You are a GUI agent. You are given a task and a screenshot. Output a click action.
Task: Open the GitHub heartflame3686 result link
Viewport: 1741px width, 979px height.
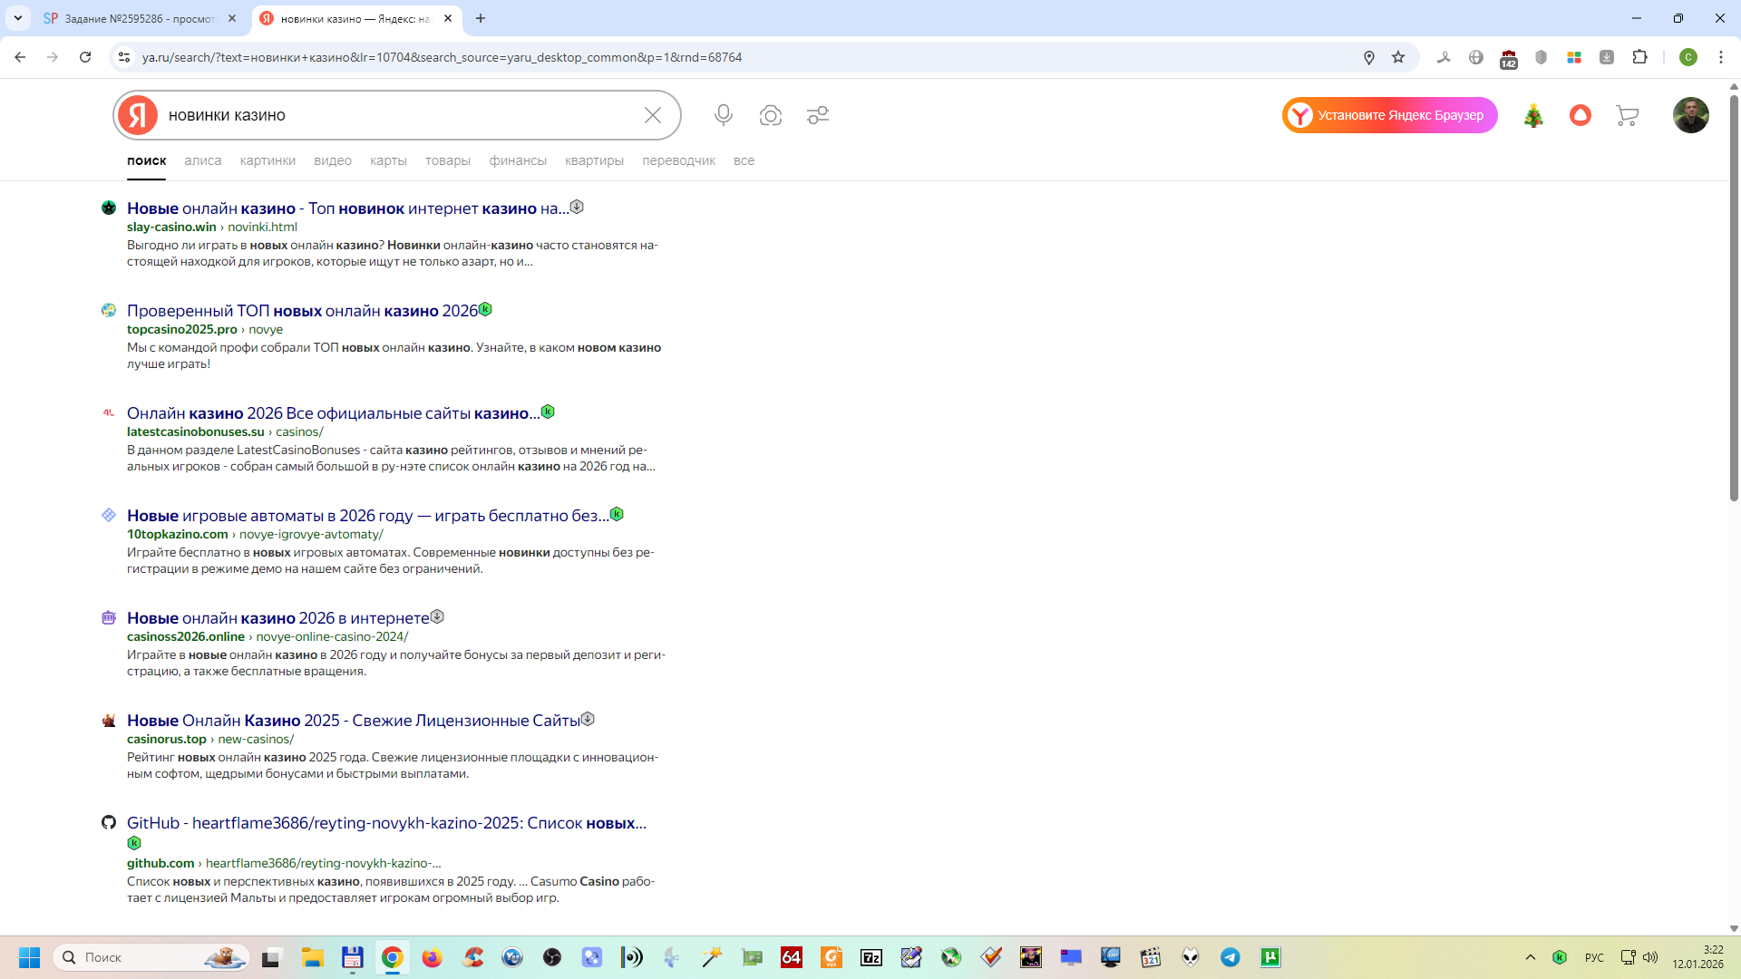(x=386, y=823)
